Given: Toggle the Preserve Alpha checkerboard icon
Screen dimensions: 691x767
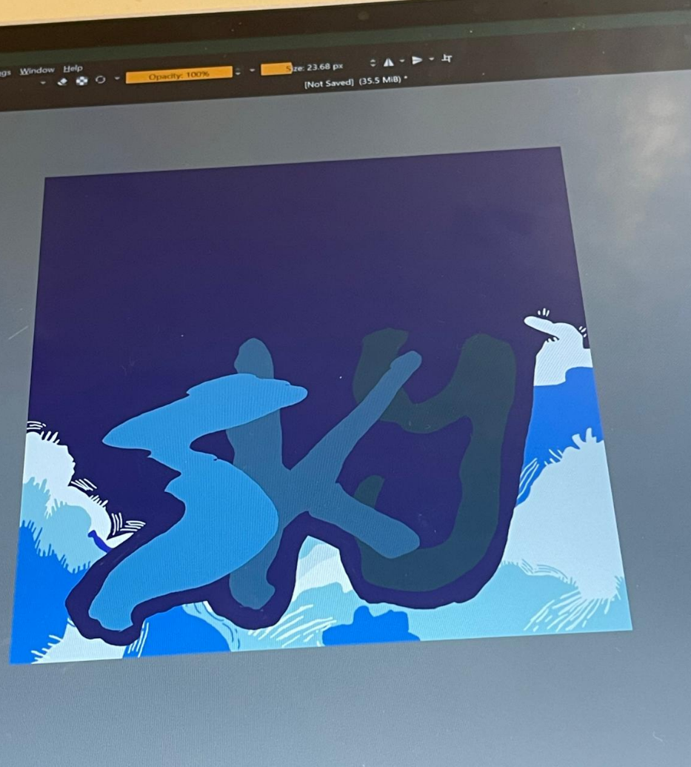Looking at the screenshot, I should click(x=81, y=81).
